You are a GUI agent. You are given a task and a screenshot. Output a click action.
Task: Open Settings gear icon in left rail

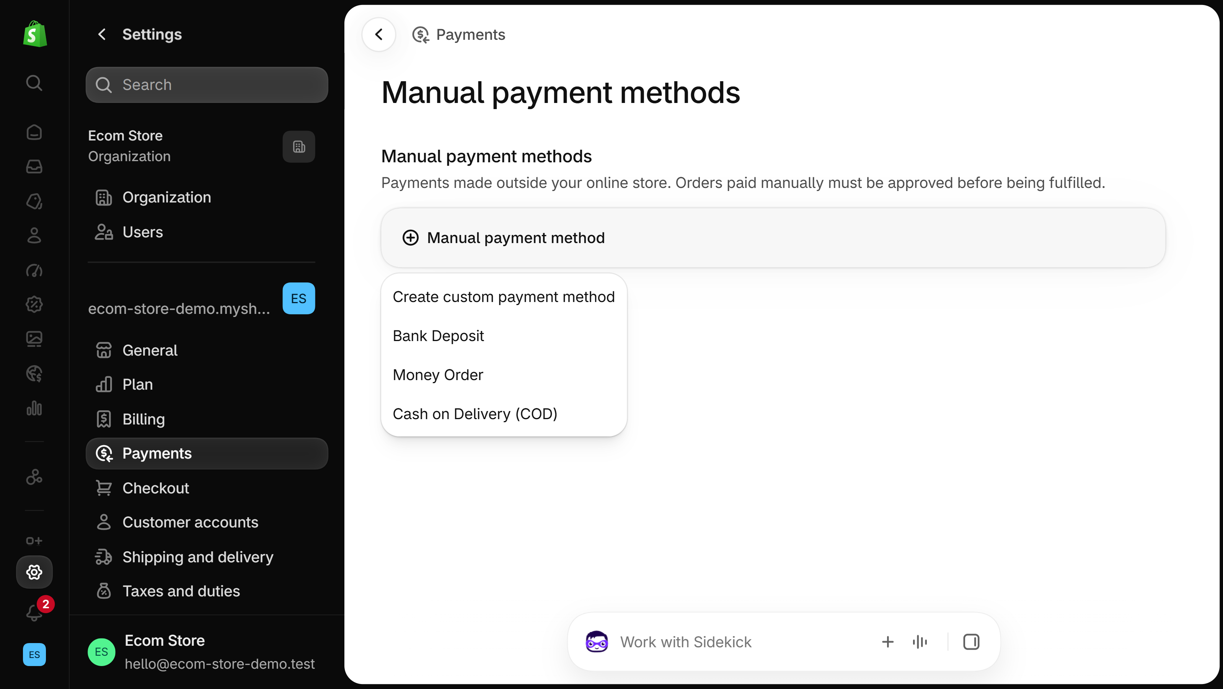[34, 572]
